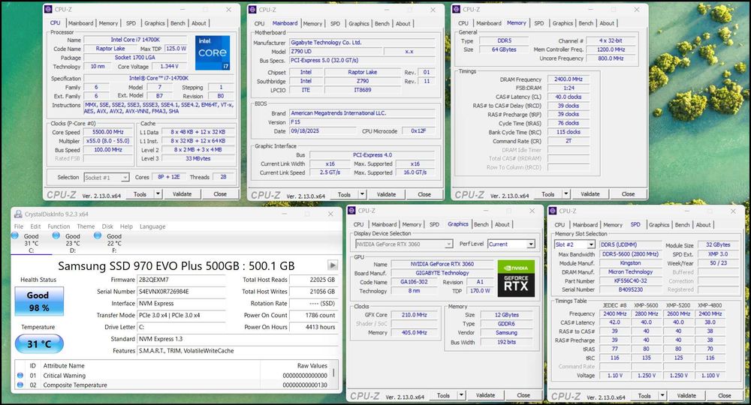Select drive D: good status indicator
751x405 pixels.
pyautogui.click(x=56, y=235)
